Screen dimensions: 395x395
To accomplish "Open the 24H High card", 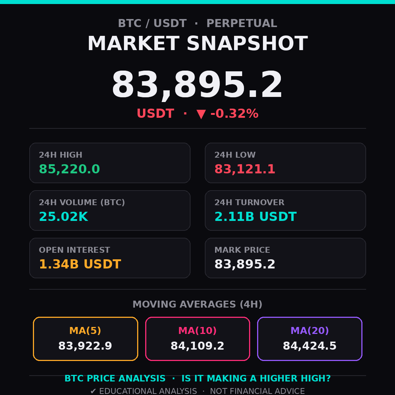I will [x=110, y=163].
